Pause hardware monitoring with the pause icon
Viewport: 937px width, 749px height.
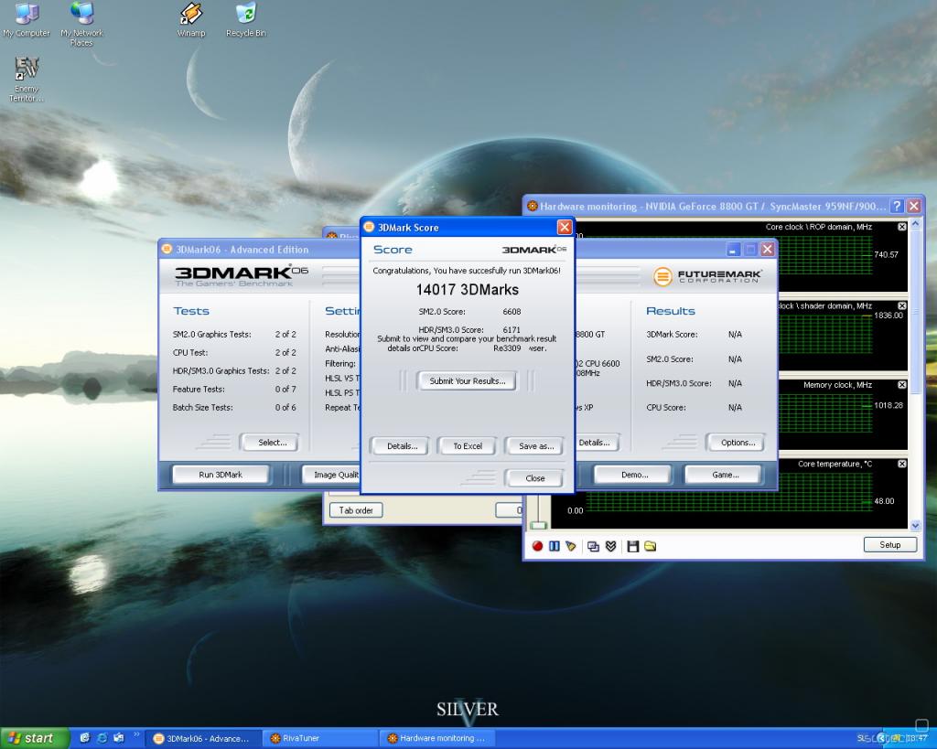(x=554, y=546)
